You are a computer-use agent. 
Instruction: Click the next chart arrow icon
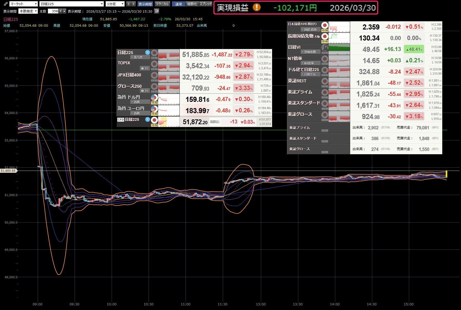(133, 4)
